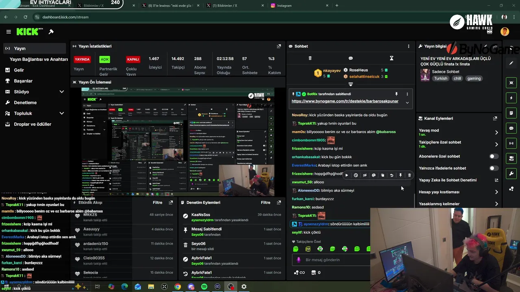Toggle Abonelere özel sohbet switch

tap(494, 156)
